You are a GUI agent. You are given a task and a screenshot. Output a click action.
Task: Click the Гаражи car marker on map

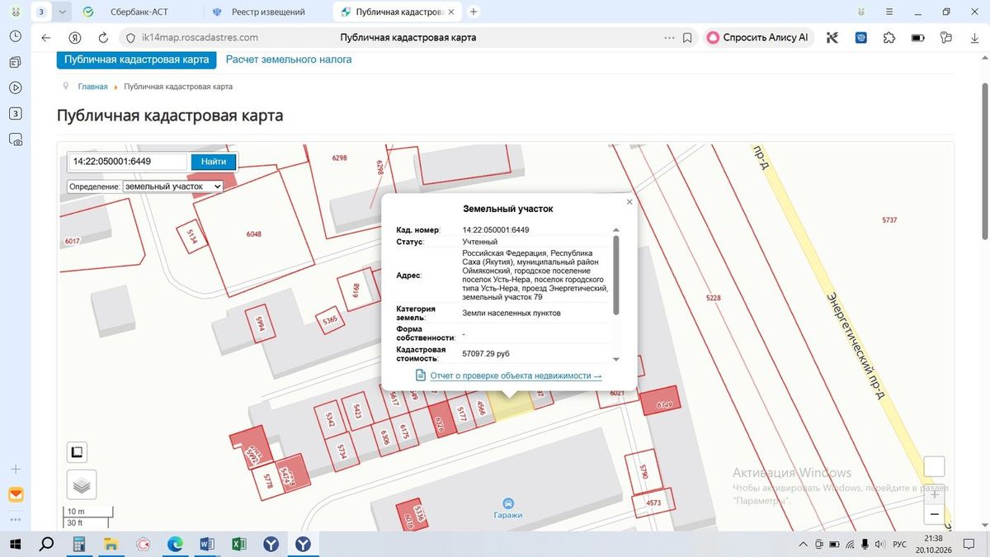pyautogui.click(x=509, y=503)
